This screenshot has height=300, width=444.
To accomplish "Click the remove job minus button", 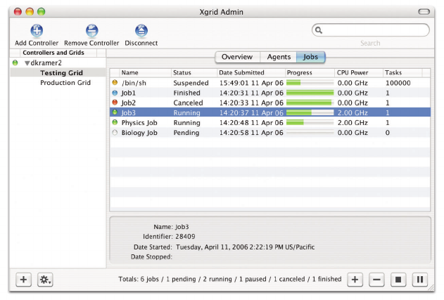I will coord(376,280).
